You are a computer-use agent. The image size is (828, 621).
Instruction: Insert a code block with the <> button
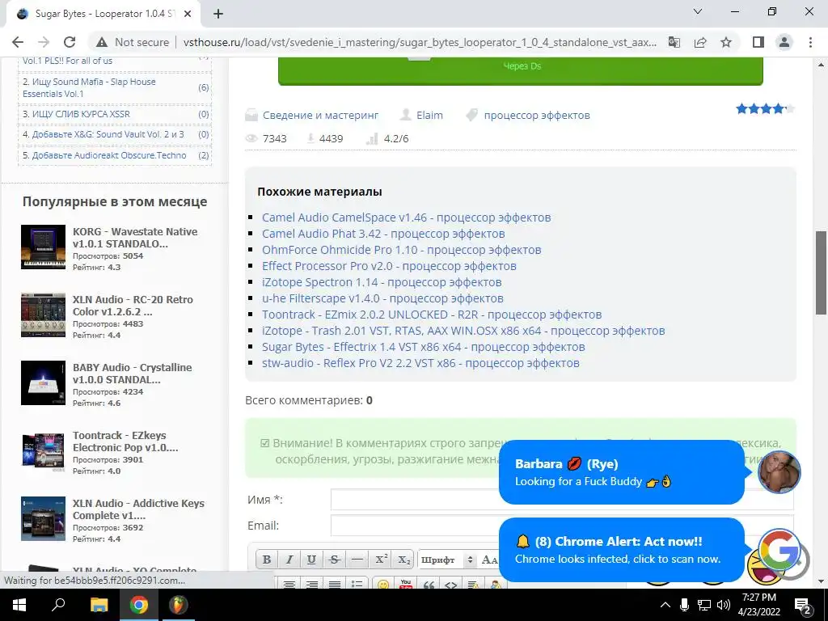coord(451,584)
